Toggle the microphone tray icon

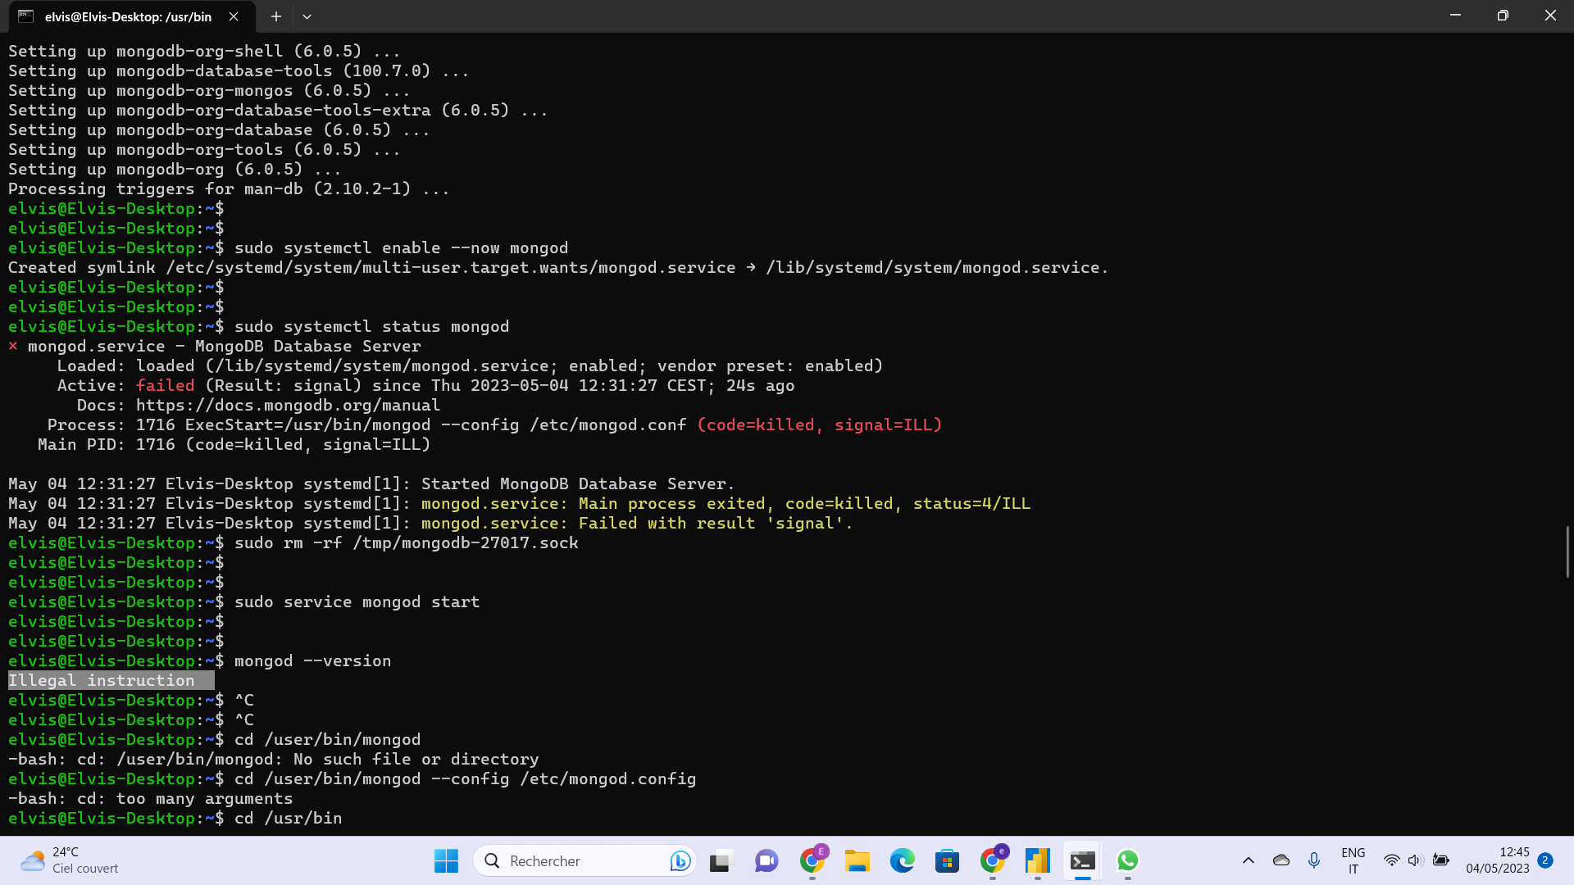[1314, 860]
